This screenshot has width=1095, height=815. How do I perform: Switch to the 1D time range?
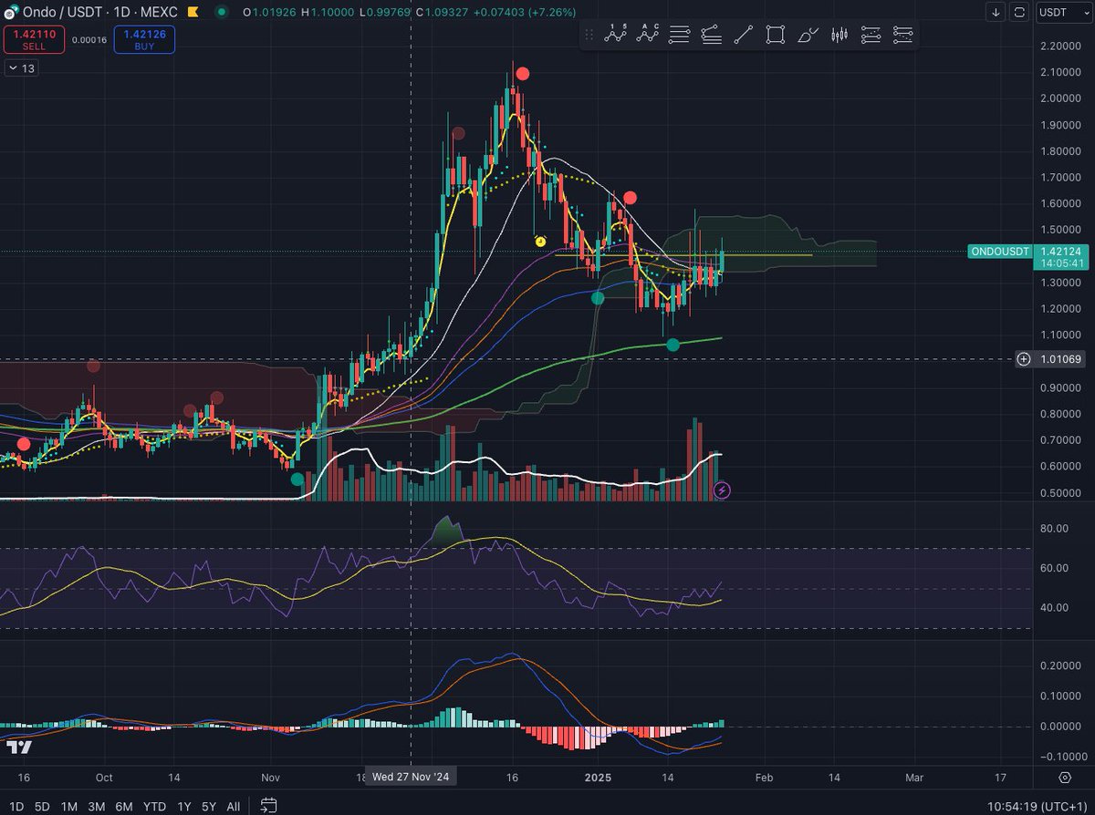pos(16,806)
